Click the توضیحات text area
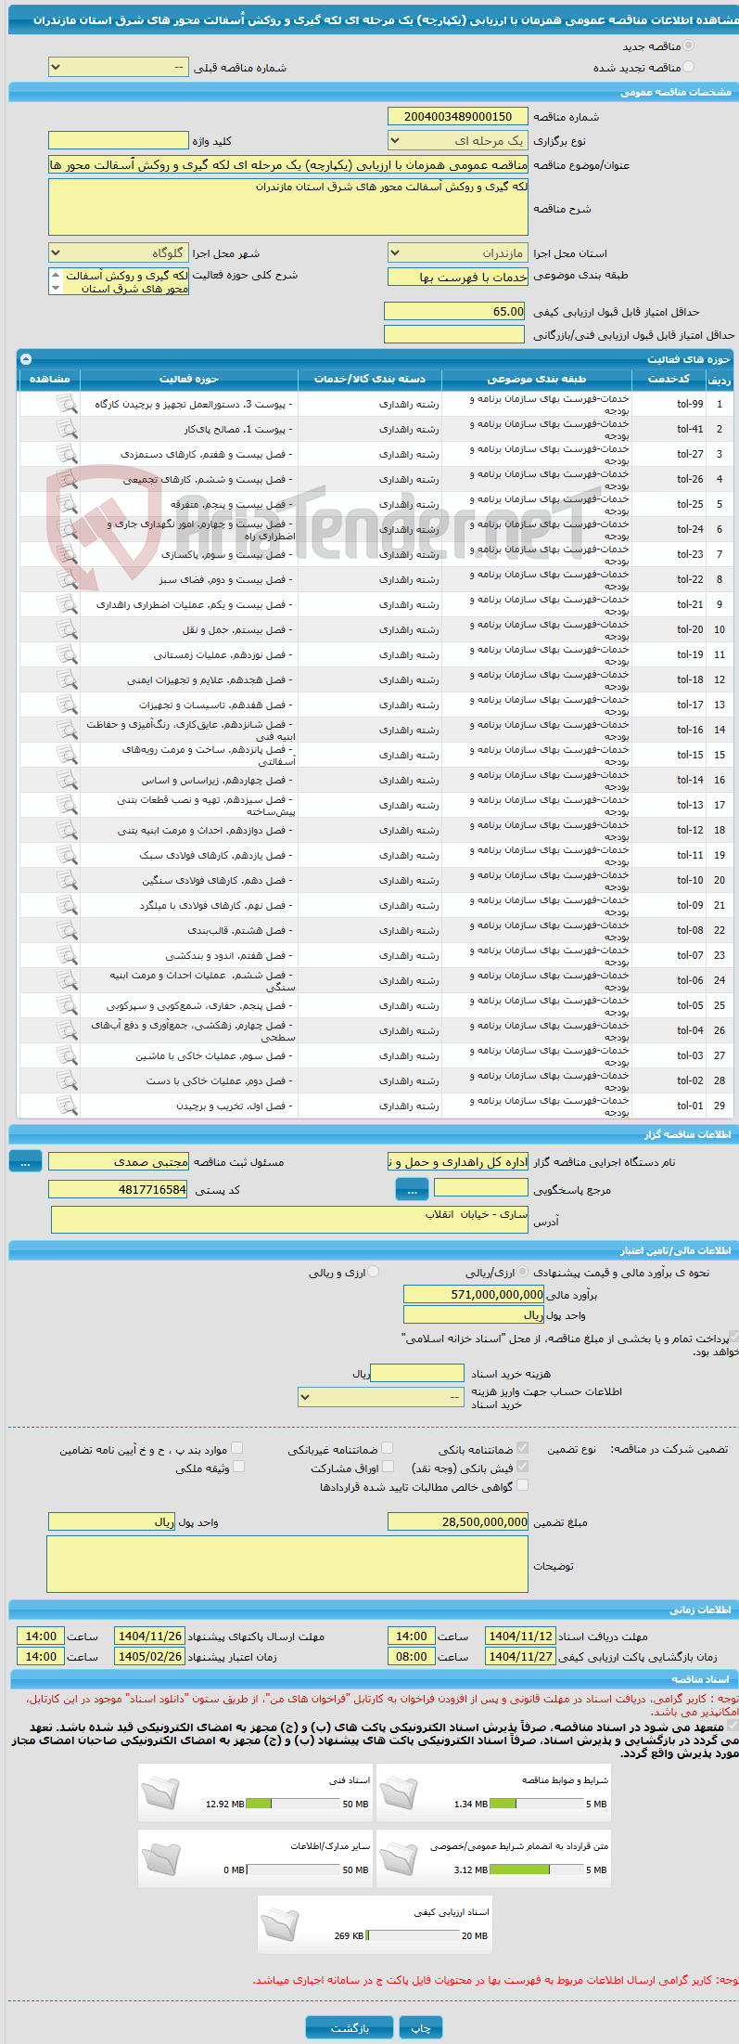The image size is (739, 2044). [287, 1564]
